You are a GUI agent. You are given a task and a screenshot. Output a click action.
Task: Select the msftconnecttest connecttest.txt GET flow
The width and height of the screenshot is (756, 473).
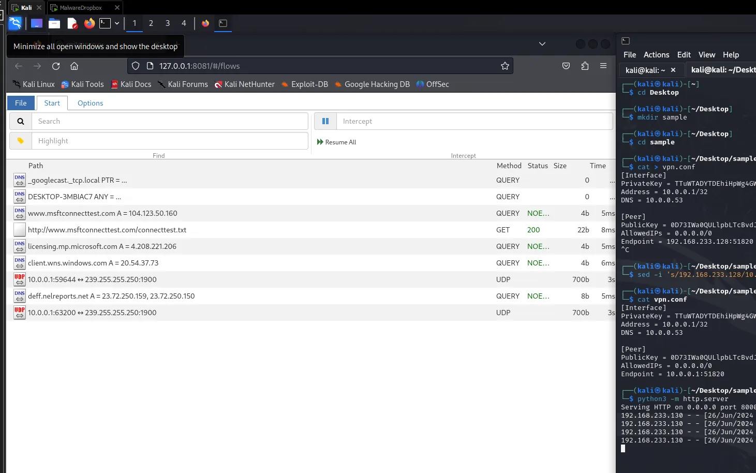point(107,230)
